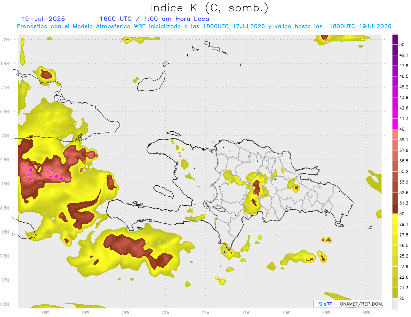Click legend value '36.5'
The image size is (411, 317).
(404, 161)
